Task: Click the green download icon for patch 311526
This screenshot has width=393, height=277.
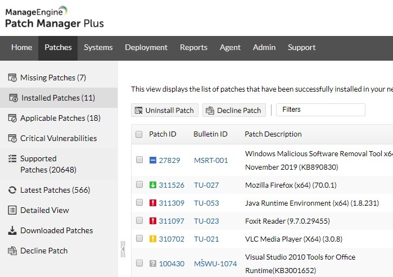Action: (x=153, y=185)
